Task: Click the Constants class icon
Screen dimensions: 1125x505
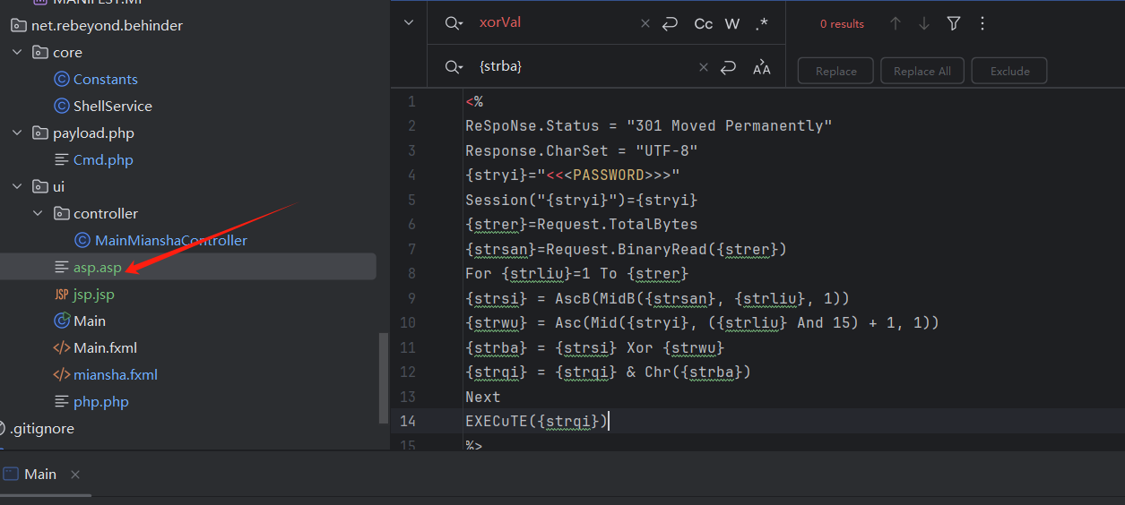Action: pyautogui.click(x=62, y=79)
